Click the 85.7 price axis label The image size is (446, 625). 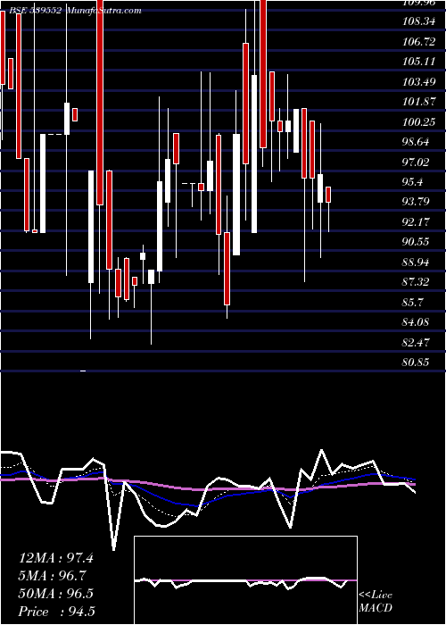coord(413,303)
